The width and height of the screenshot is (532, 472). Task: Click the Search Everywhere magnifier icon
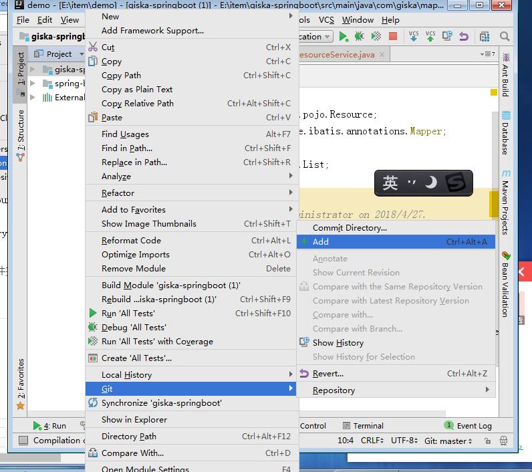pyautogui.click(x=505, y=36)
